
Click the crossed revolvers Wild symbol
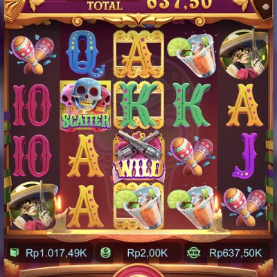point(138,154)
